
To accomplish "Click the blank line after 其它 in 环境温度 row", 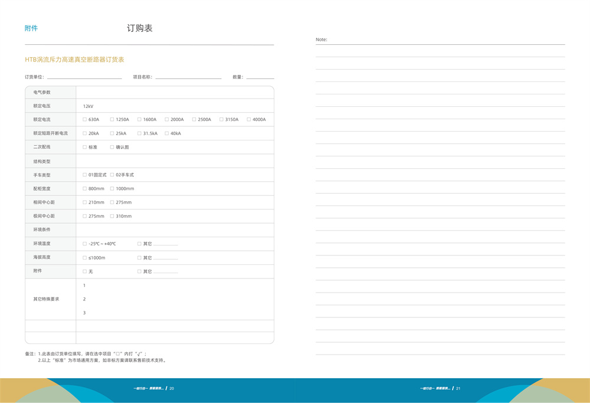I will tap(166, 244).
